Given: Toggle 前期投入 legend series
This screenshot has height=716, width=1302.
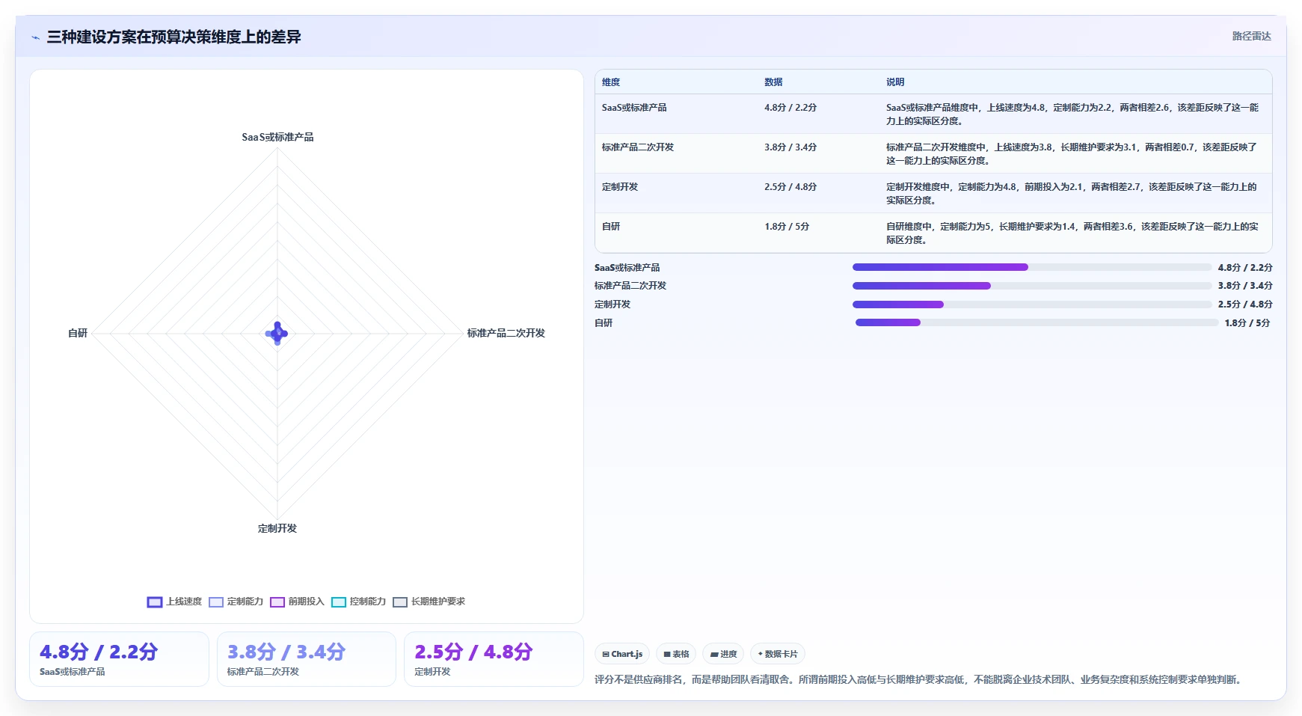Looking at the screenshot, I should (297, 602).
